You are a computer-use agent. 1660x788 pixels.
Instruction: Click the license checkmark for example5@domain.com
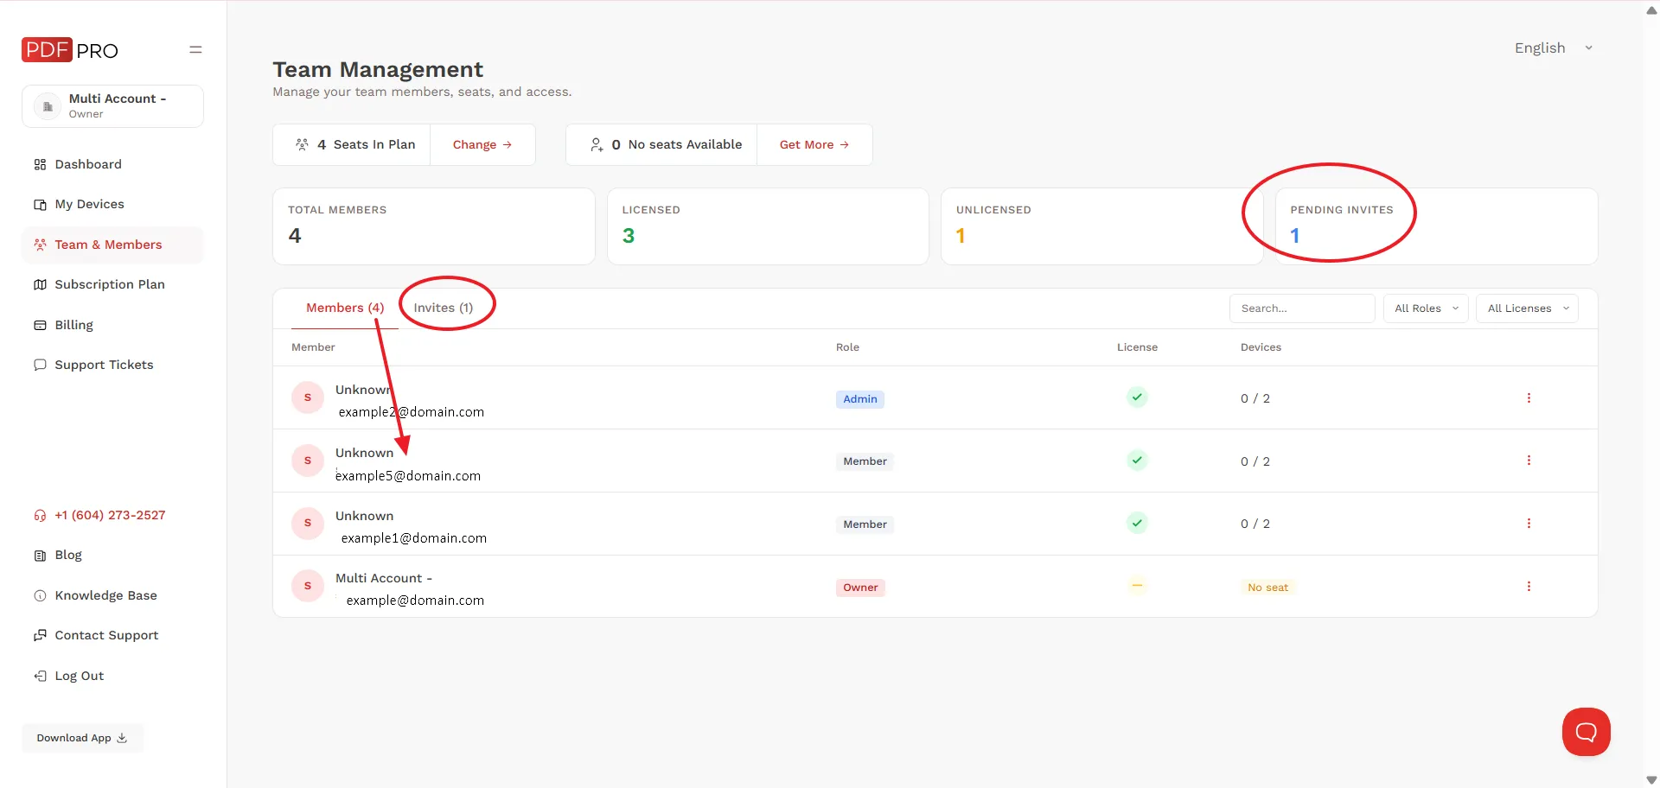[1137, 460]
